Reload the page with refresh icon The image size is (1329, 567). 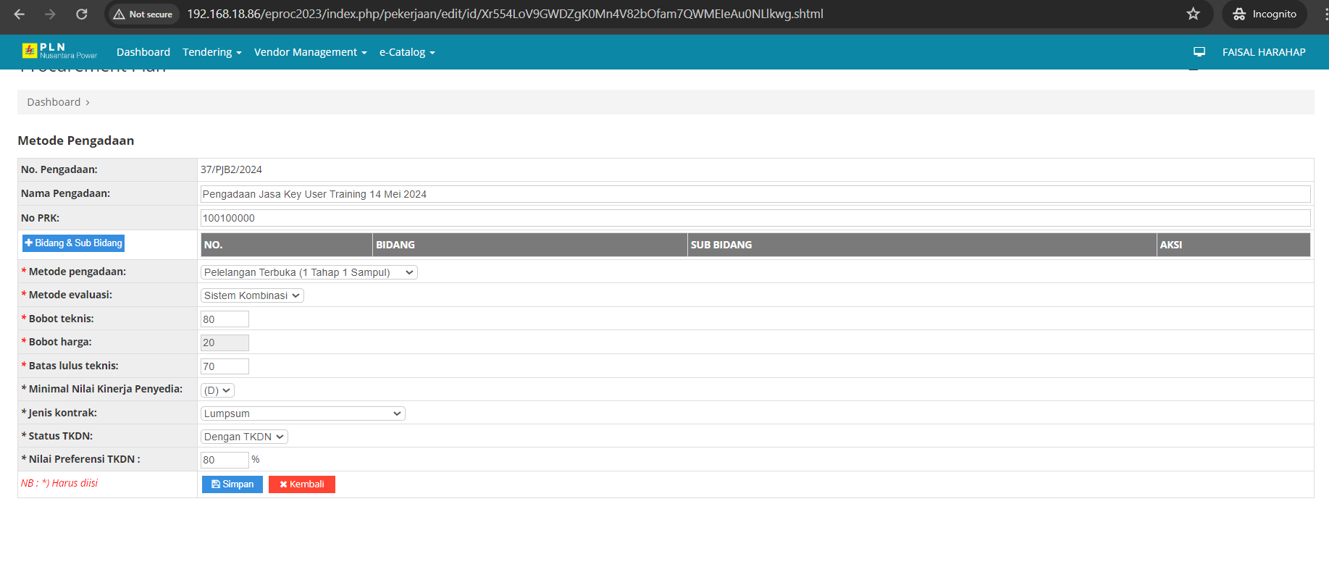click(82, 14)
